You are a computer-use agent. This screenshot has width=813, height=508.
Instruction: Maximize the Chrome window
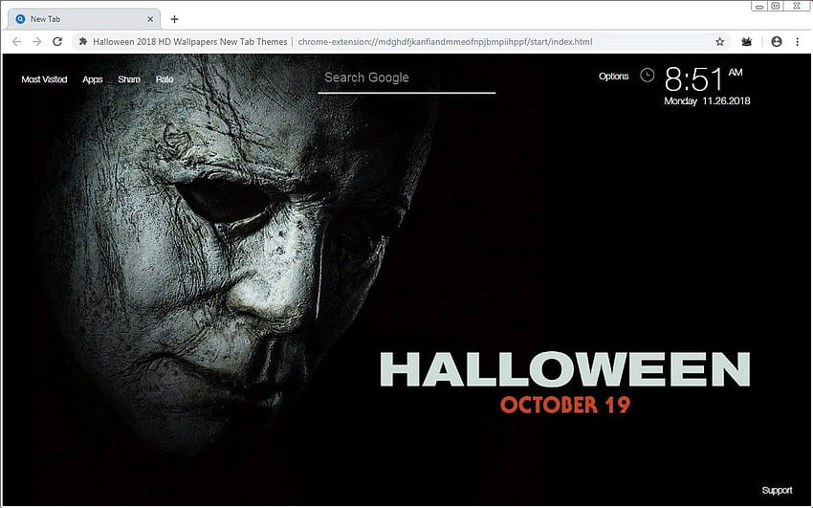point(775,7)
